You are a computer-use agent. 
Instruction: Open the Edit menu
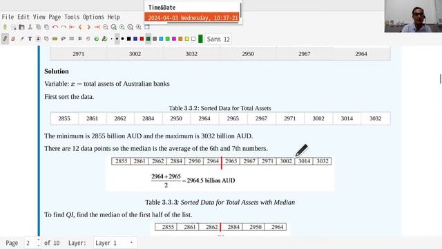23,17
